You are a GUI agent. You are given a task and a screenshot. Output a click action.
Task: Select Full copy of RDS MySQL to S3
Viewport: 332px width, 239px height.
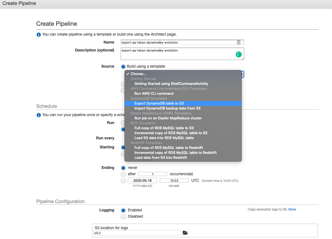point(183,128)
